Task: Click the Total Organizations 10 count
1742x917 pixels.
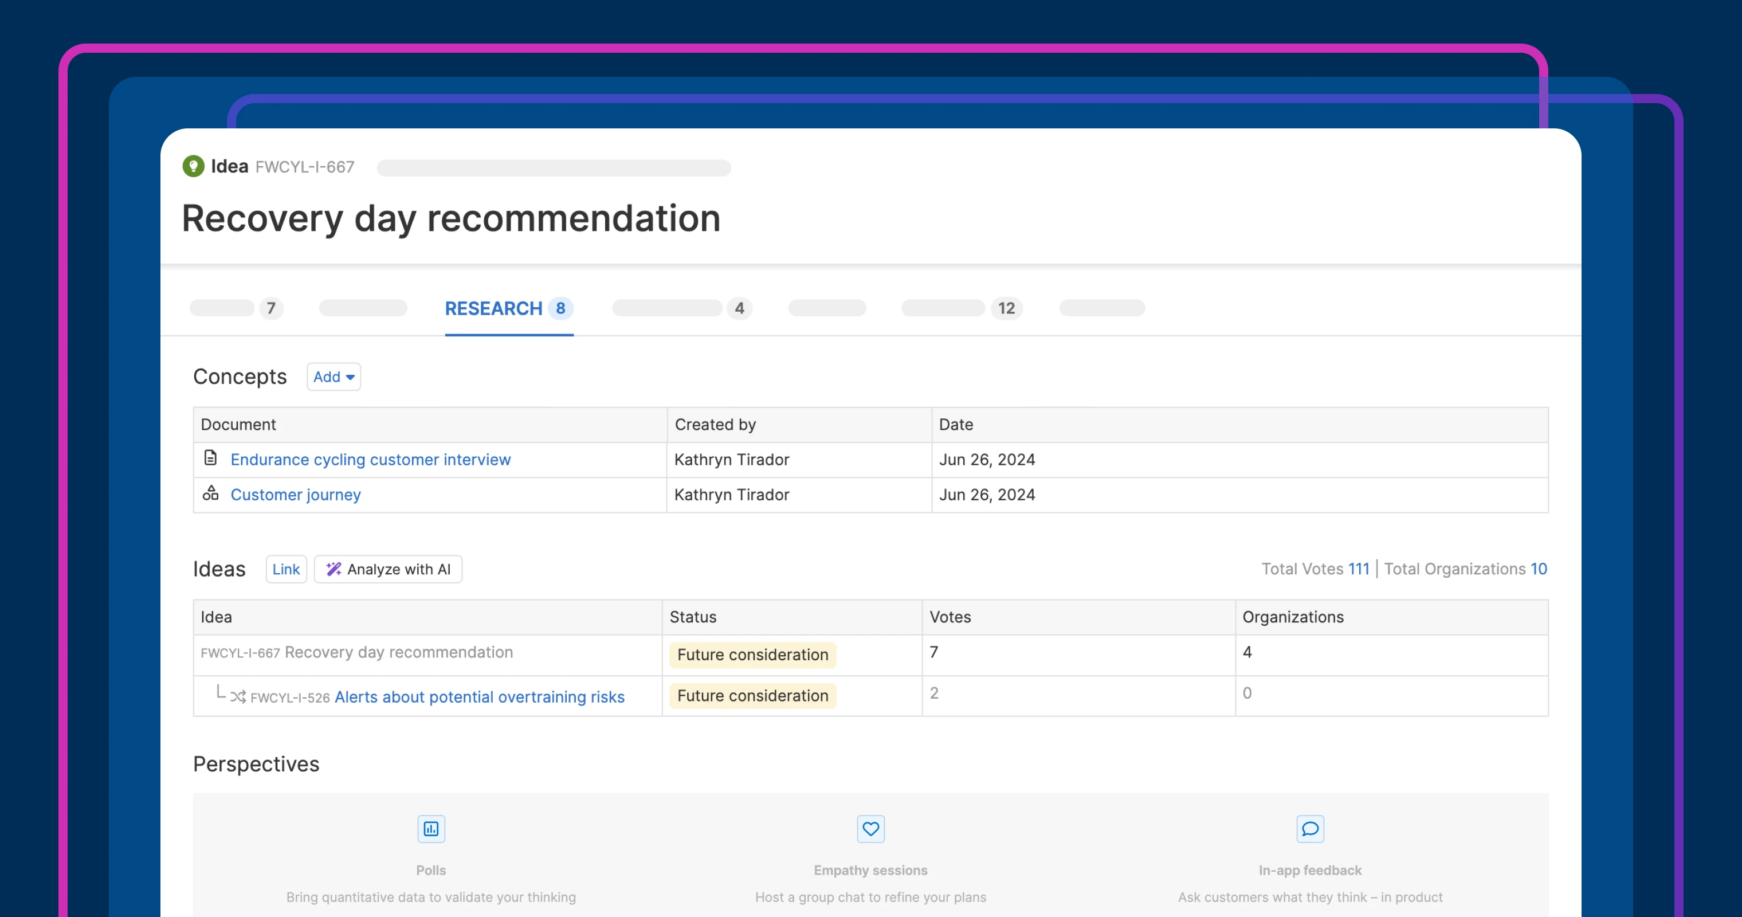Action: 1539,570
